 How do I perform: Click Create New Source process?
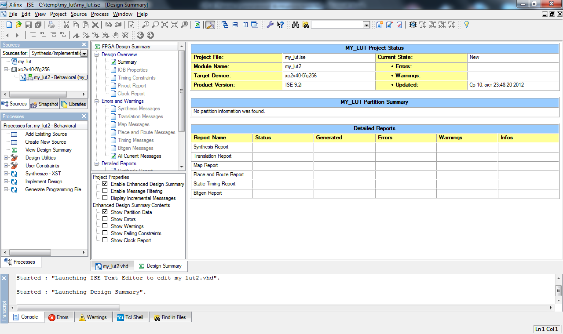pyautogui.click(x=46, y=142)
